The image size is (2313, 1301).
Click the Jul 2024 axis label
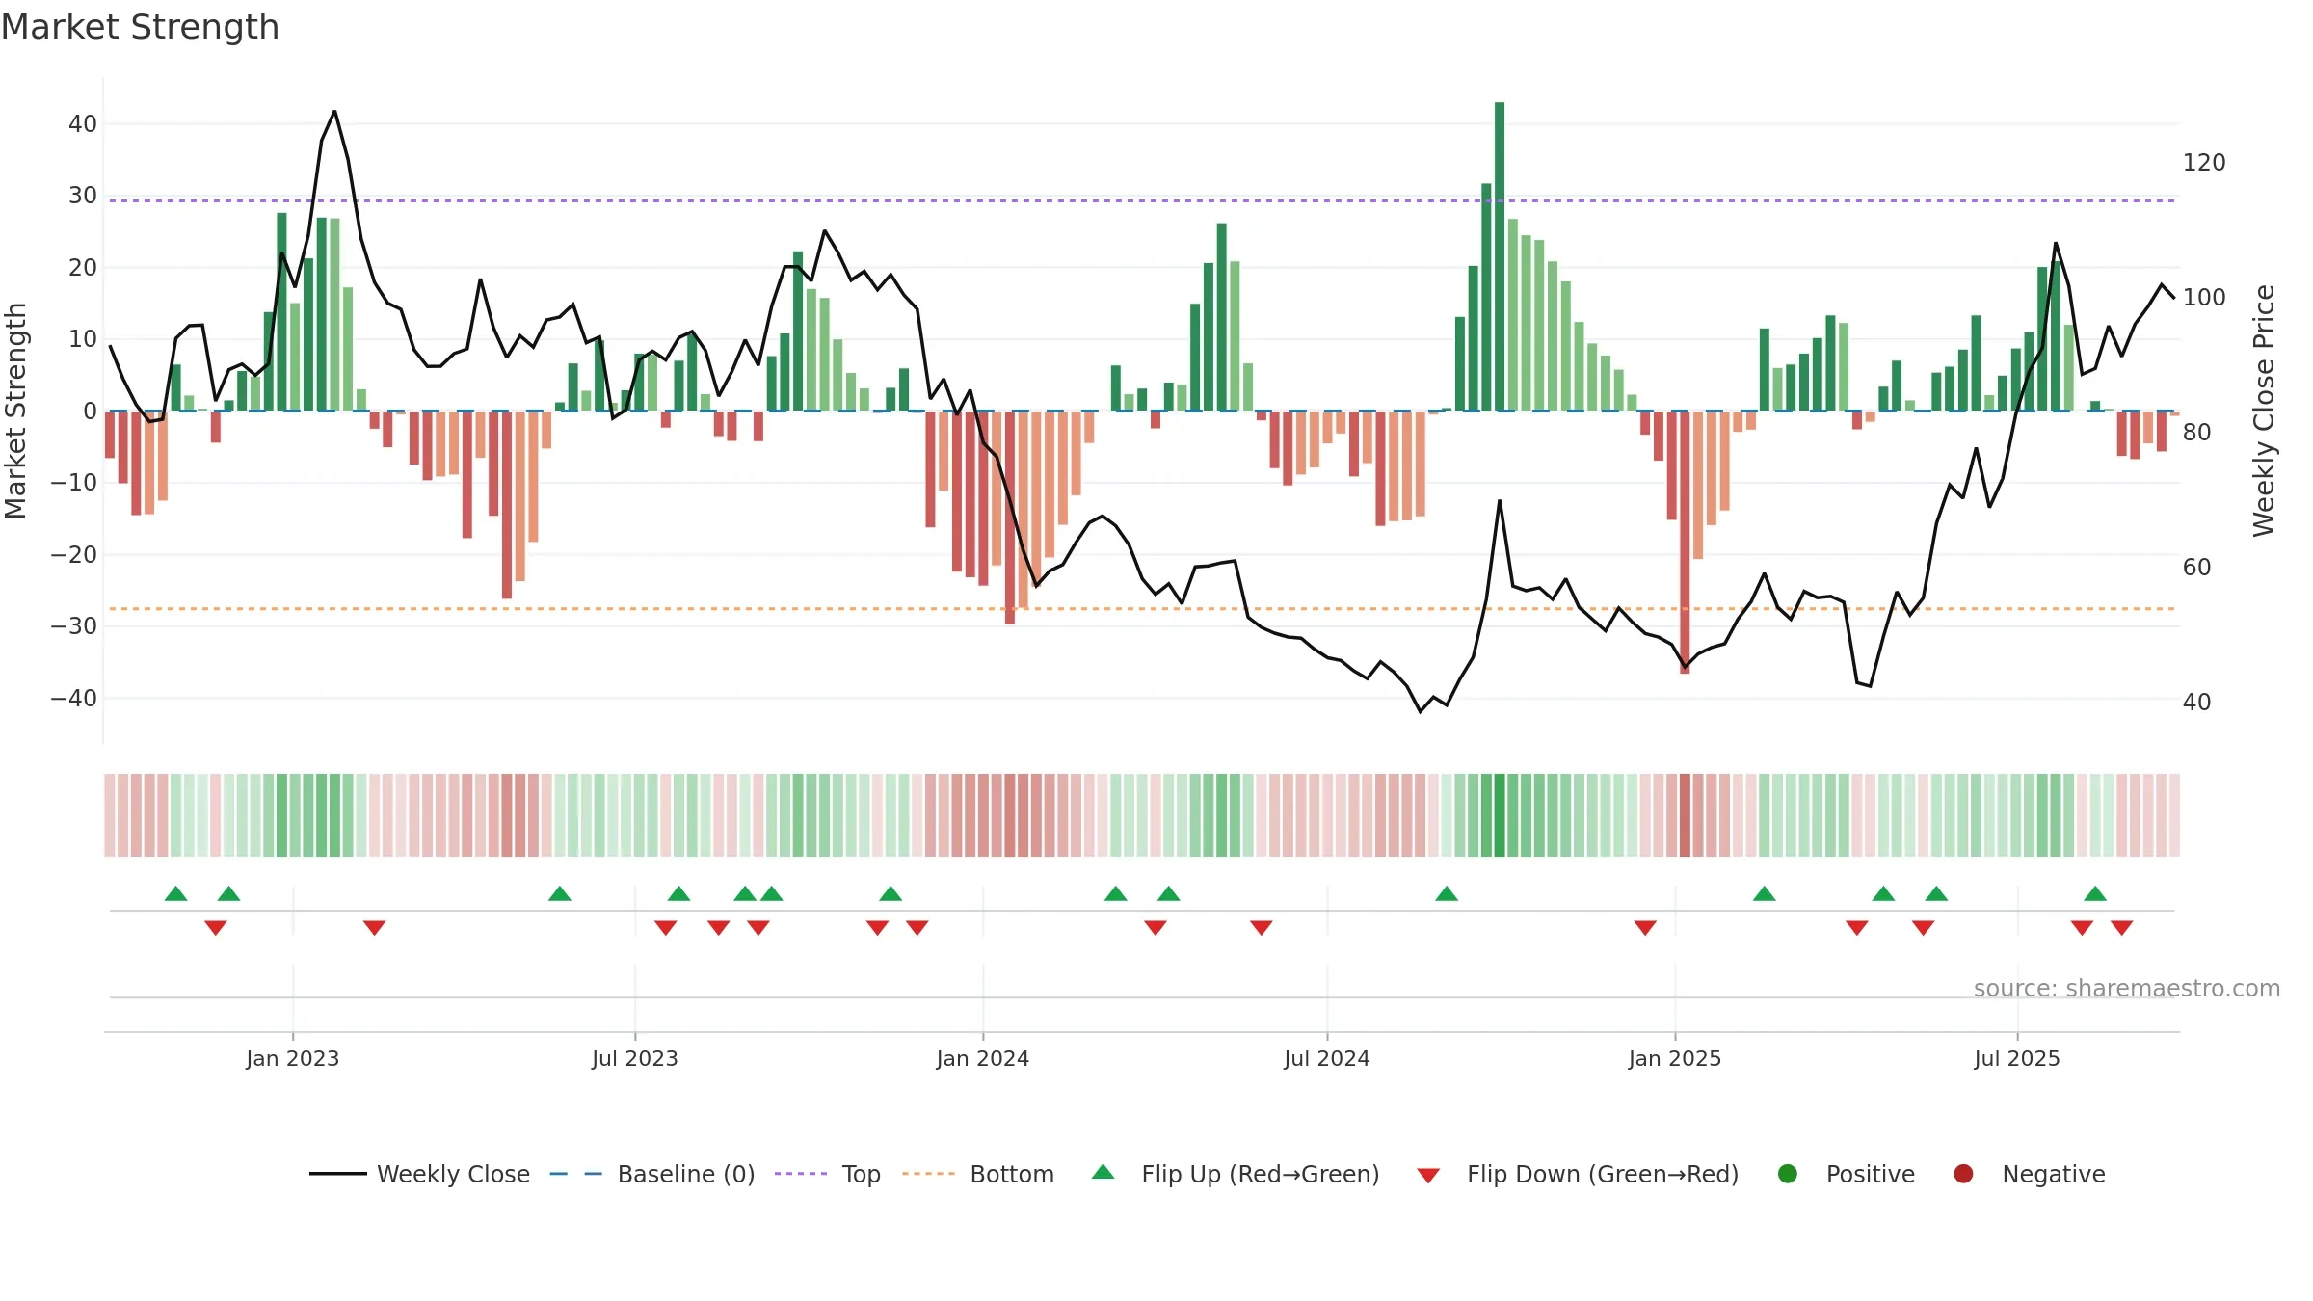coord(1327,1058)
